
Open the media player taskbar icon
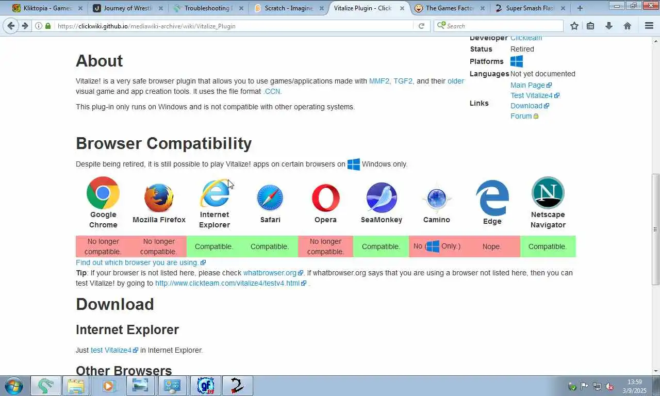(x=108, y=386)
